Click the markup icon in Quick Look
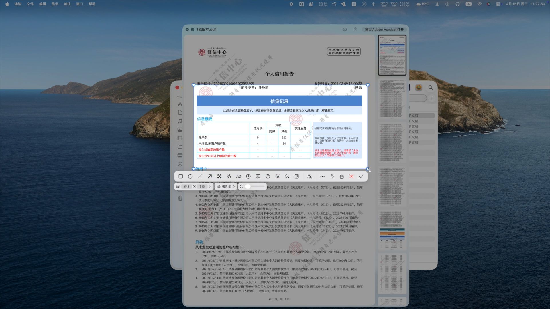Screen dimensions: 550x309 (x=345, y=29)
